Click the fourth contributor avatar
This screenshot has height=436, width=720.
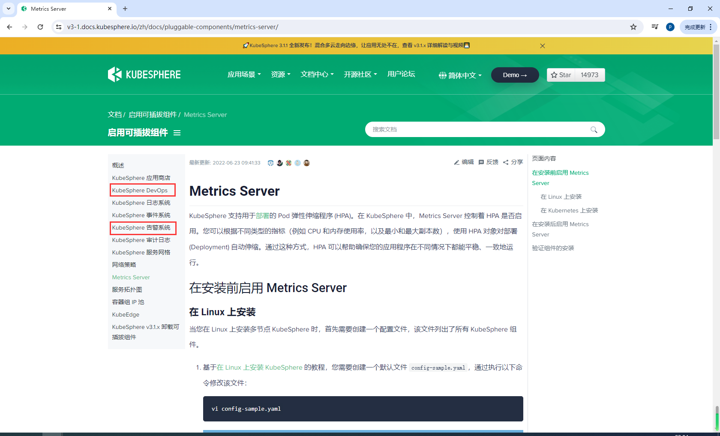coord(297,163)
